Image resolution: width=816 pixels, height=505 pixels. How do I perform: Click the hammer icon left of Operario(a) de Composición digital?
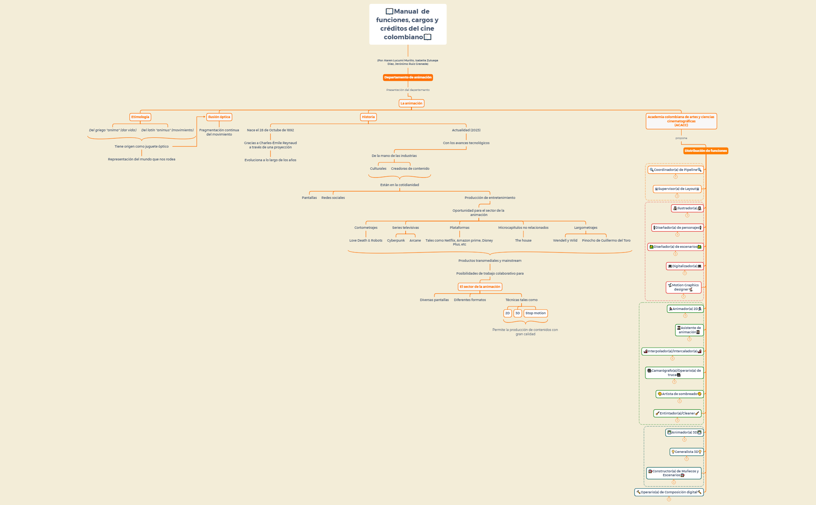[638, 492]
